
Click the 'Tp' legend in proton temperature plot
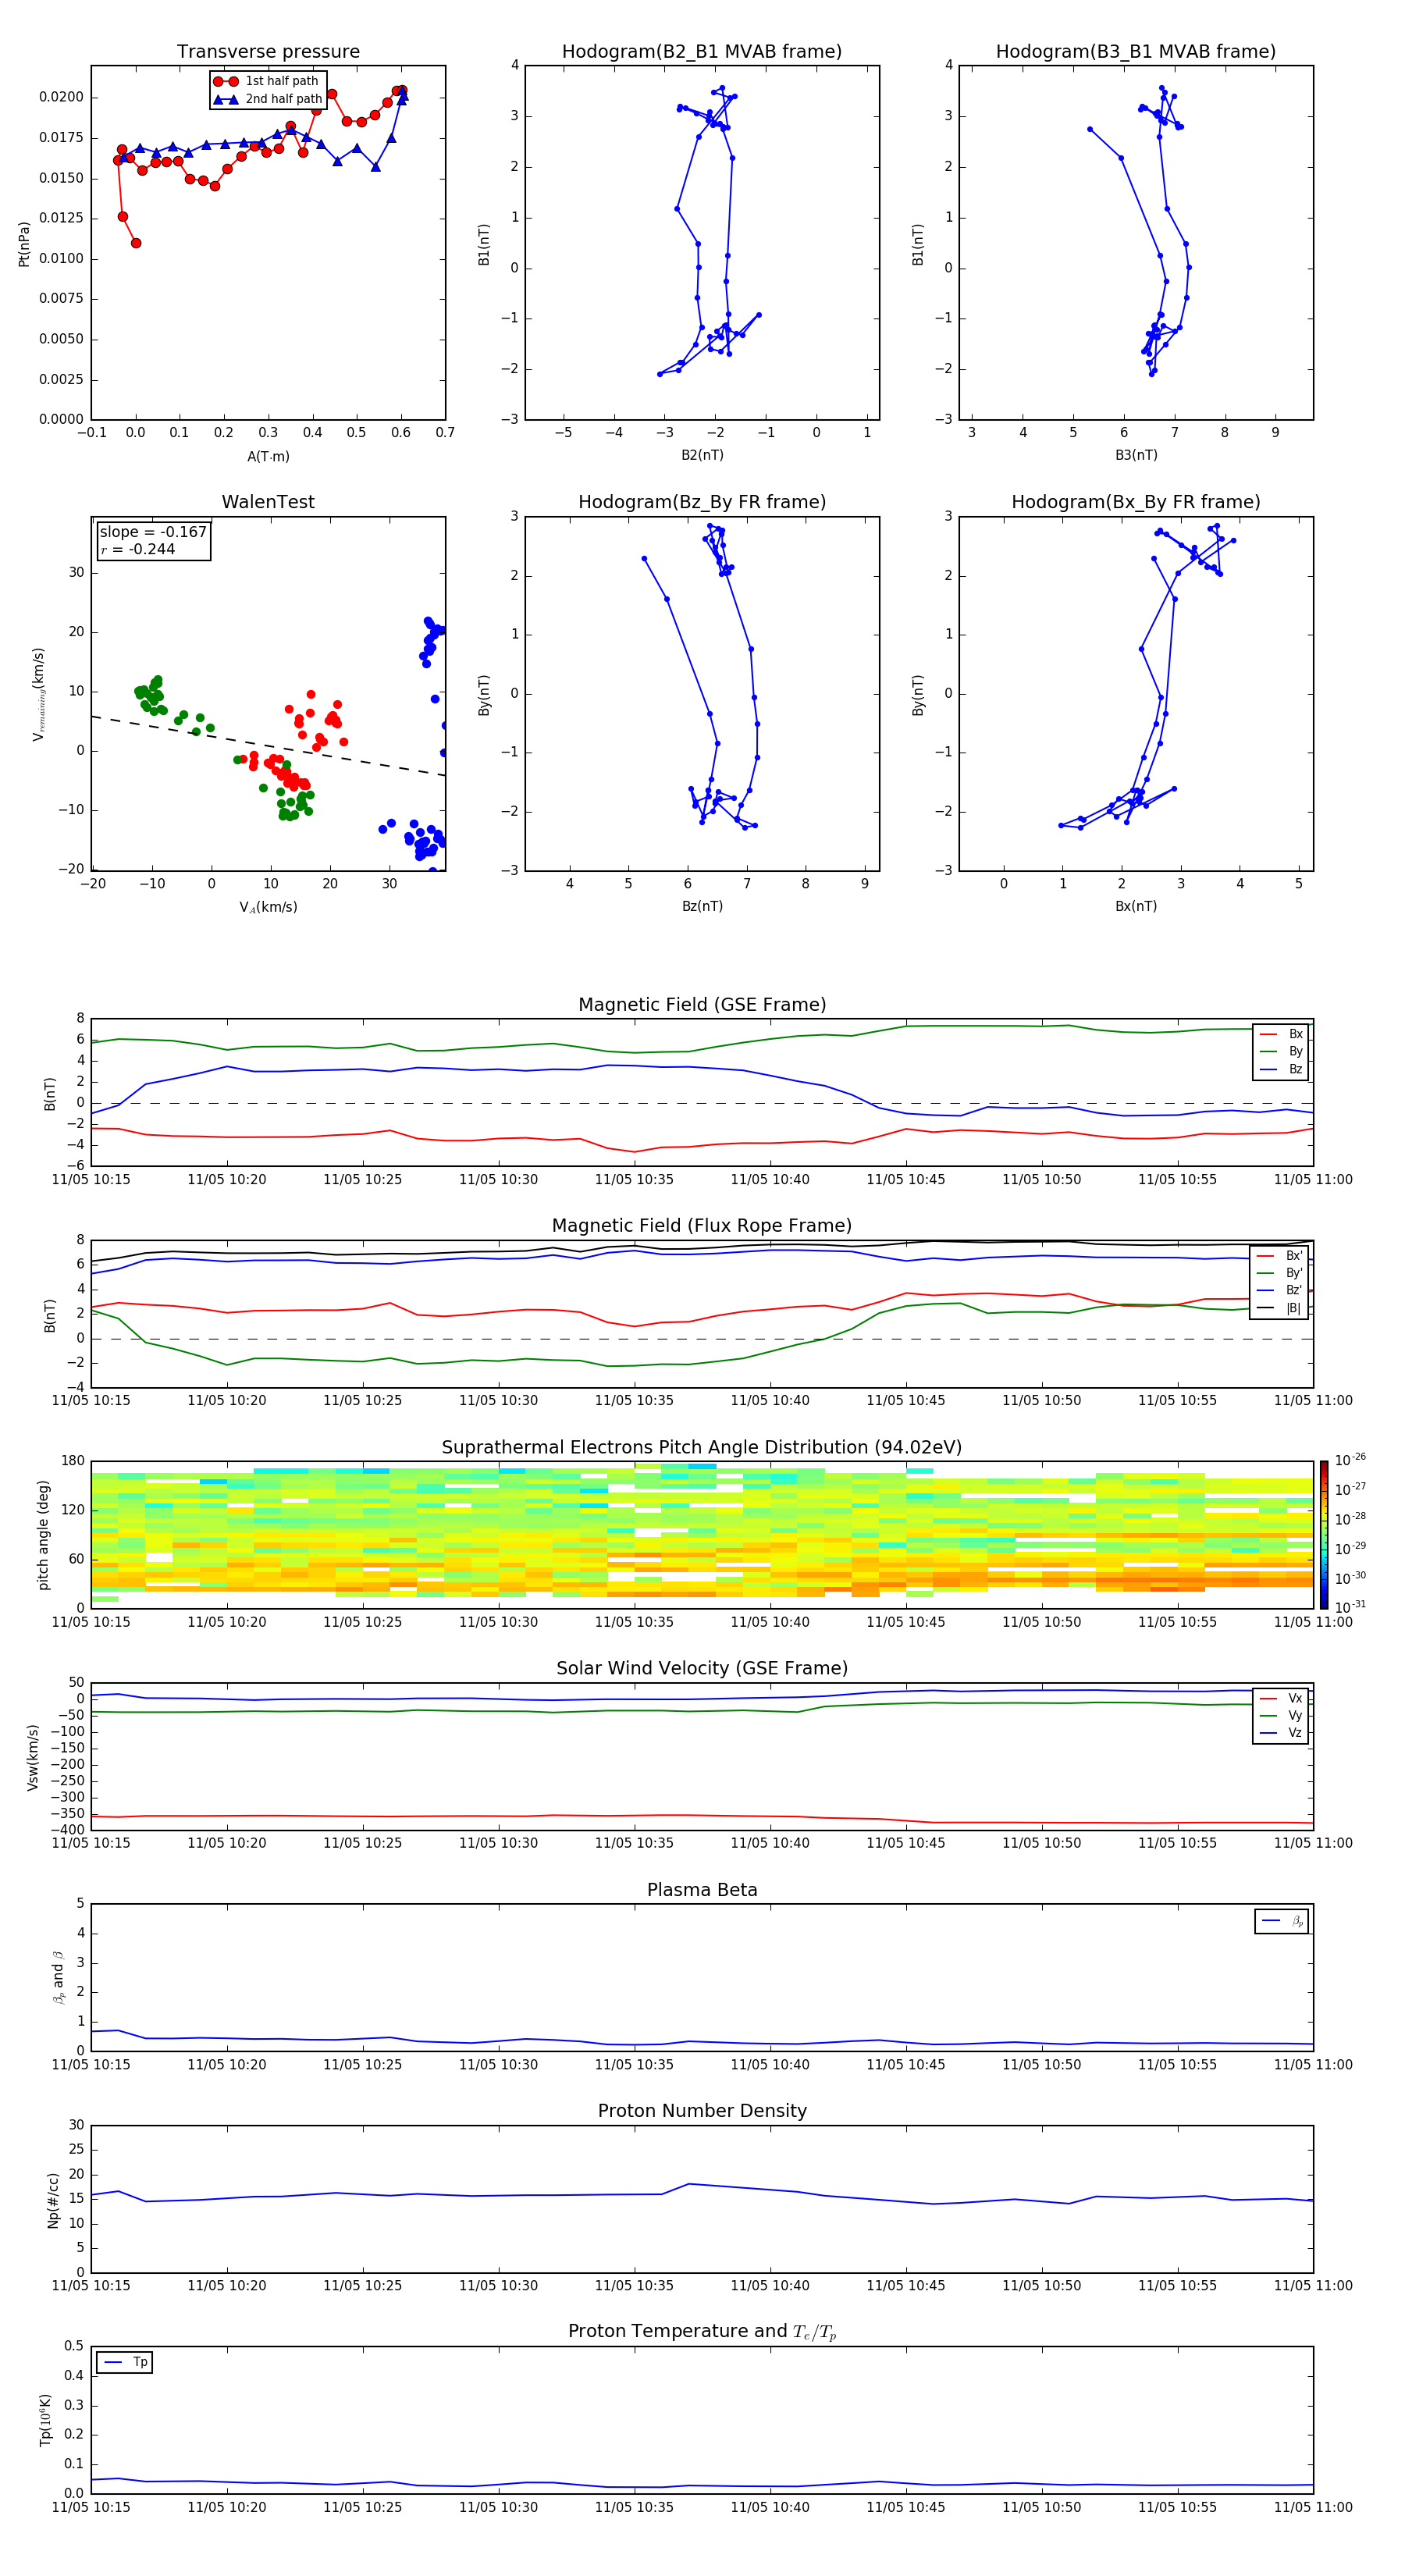coord(124,2362)
